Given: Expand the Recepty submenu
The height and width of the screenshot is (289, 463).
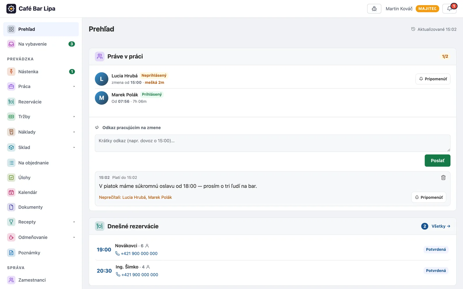Looking at the screenshot, I should pyautogui.click(x=74, y=222).
